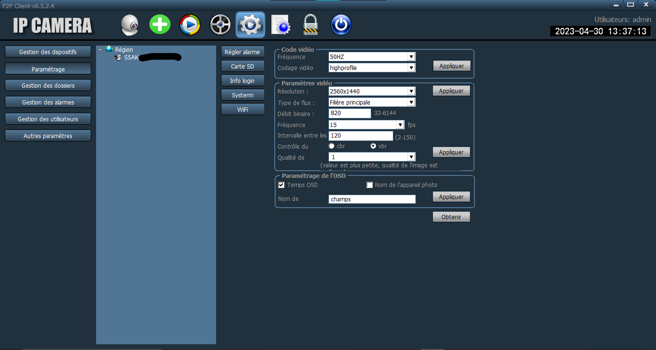Screen dimensions: 656x350
Task: Open the log document icon
Action: 280,25
